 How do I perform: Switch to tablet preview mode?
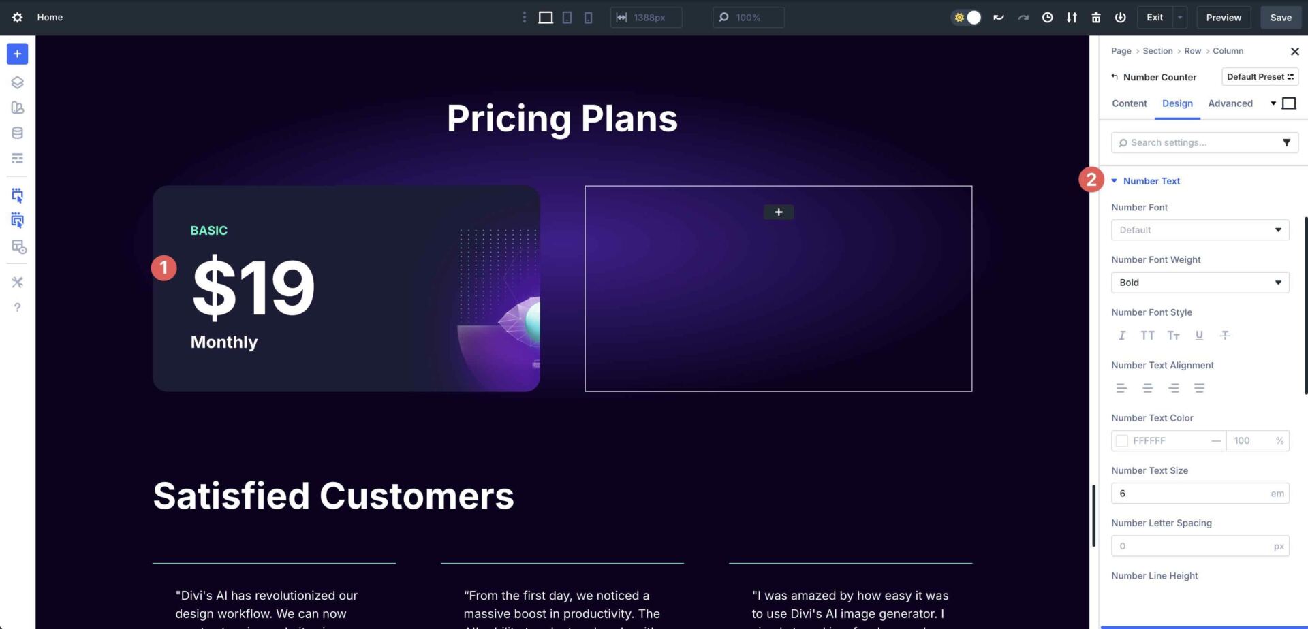coord(567,17)
